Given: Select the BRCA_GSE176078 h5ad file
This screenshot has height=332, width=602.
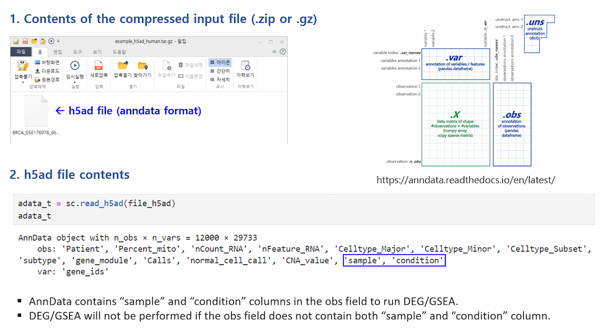Looking at the screenshot, I should (x=36, y=114).
